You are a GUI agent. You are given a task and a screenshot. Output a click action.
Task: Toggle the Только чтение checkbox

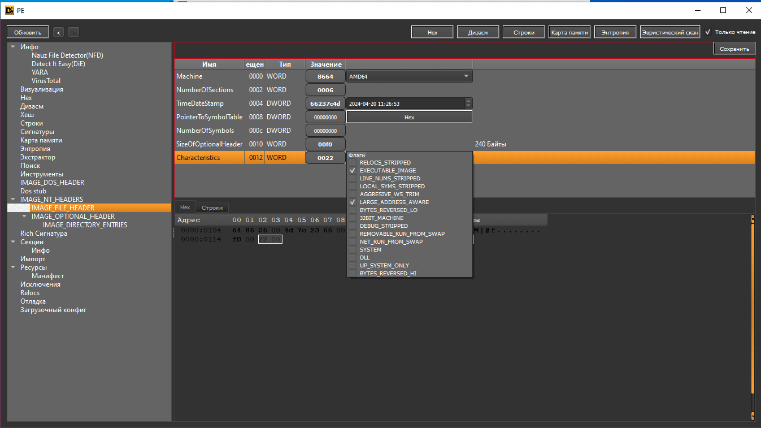click(708, 32)
